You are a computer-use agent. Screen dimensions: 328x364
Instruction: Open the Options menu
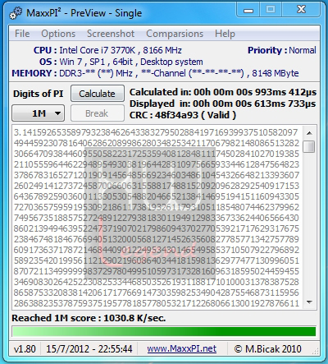(x=58, y=34)
